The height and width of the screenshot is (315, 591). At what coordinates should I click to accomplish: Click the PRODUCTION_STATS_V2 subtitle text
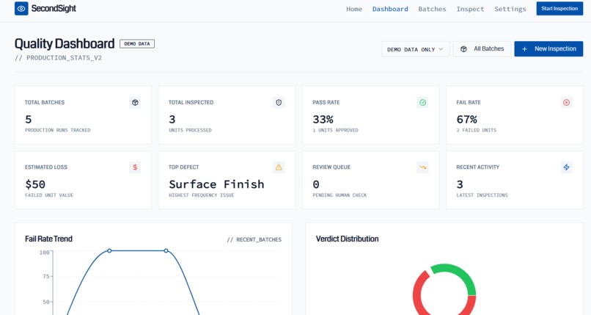(58, 58)
